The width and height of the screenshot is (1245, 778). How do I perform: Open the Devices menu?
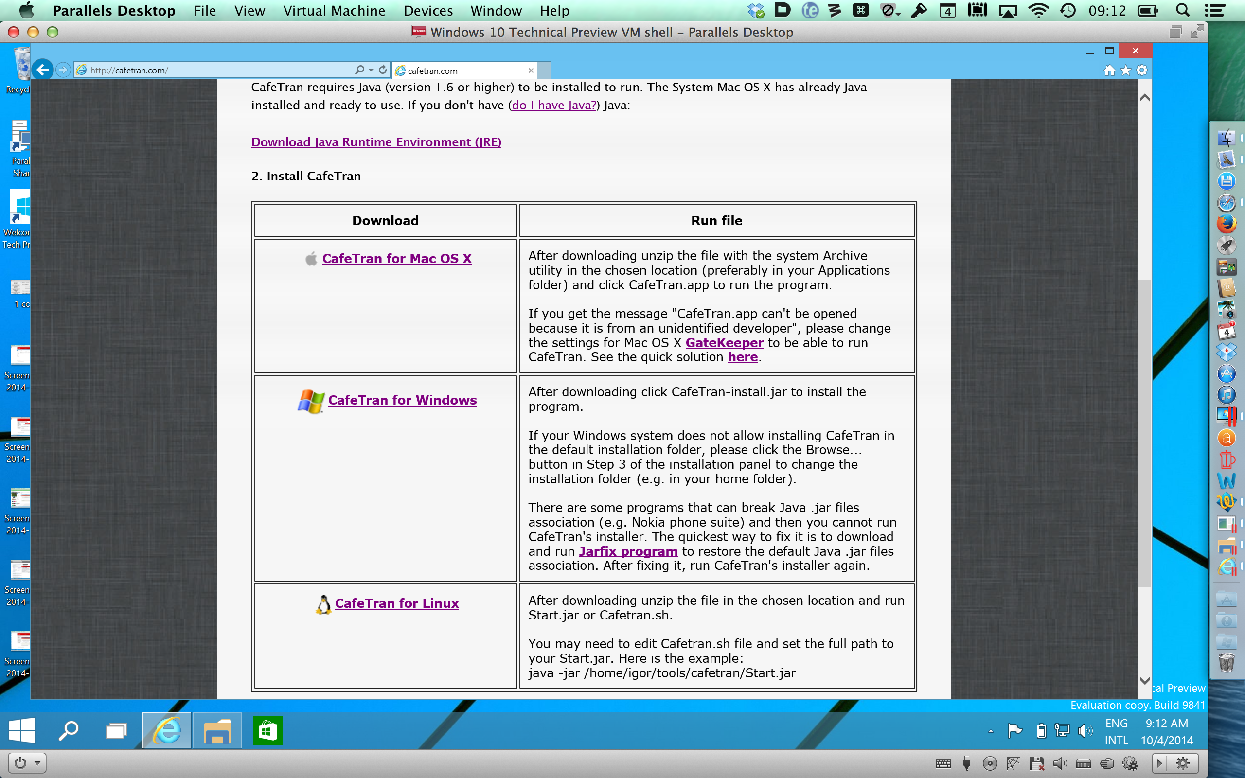click(428, 11)
